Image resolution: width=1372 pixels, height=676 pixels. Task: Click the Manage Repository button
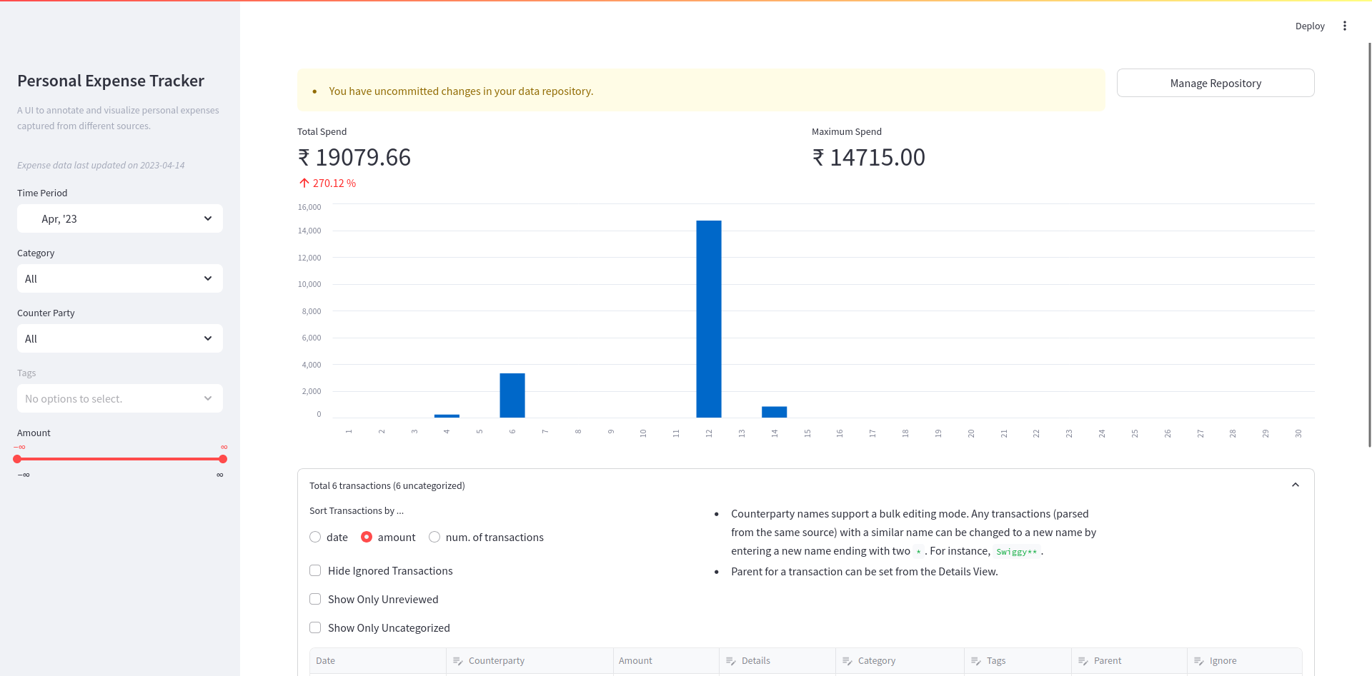[1216, 83]
